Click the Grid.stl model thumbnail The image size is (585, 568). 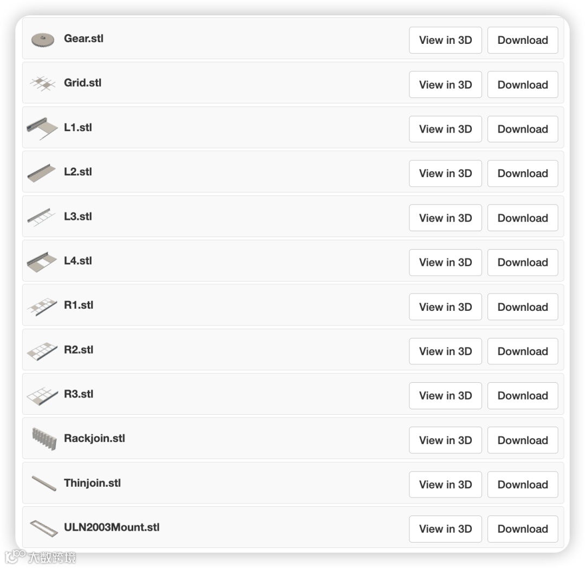(x=43, y=83)
